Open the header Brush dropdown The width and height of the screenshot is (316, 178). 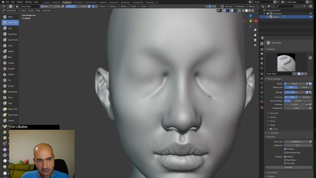(x=103, y=6)
